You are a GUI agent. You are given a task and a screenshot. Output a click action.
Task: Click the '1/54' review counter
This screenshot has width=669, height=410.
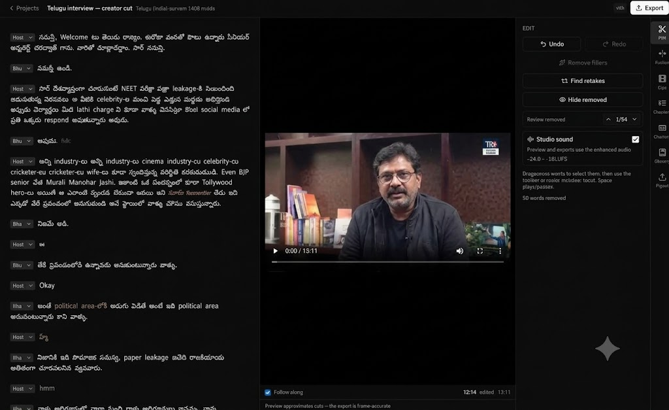[621, 120]
